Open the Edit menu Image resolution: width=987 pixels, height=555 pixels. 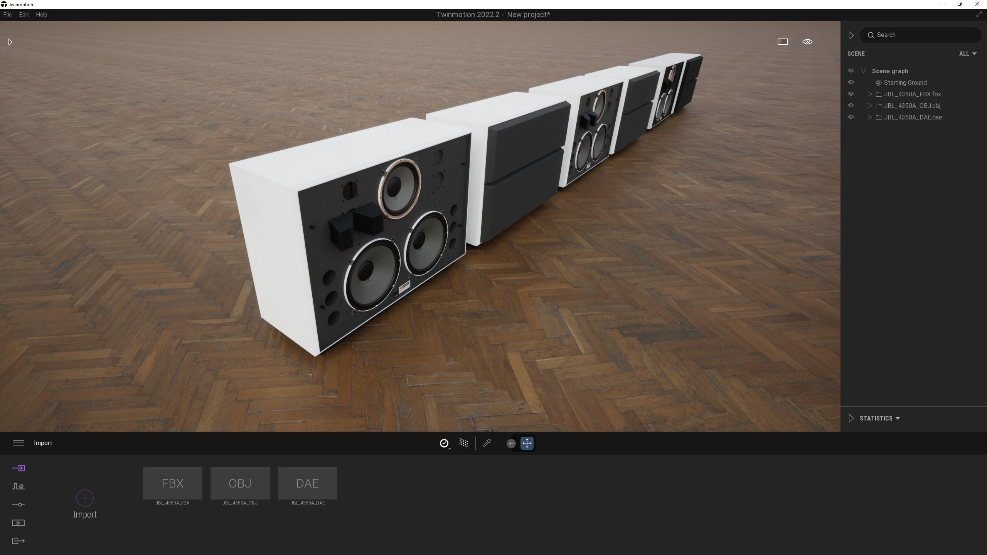tap(24, 15)
